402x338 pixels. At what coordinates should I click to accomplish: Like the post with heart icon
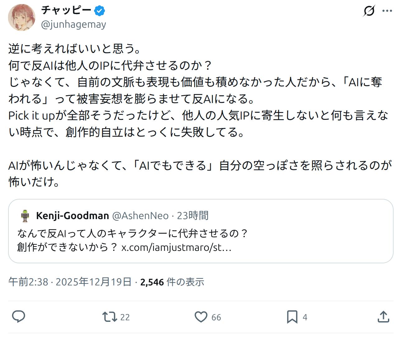[x=201, y=317]
